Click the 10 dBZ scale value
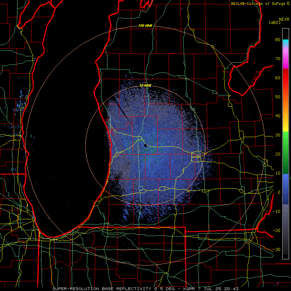 tap(278, 173)
